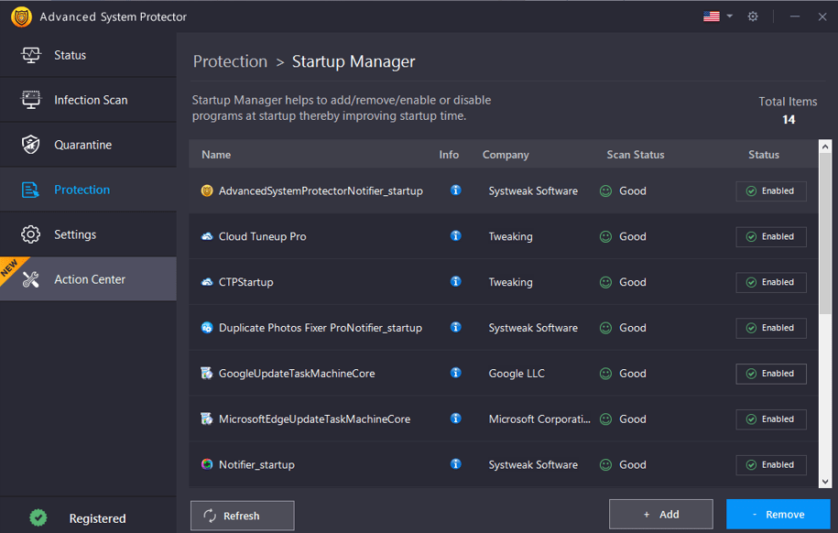Show info for CTPStartup
838x533 pixels.
point(455,281)
